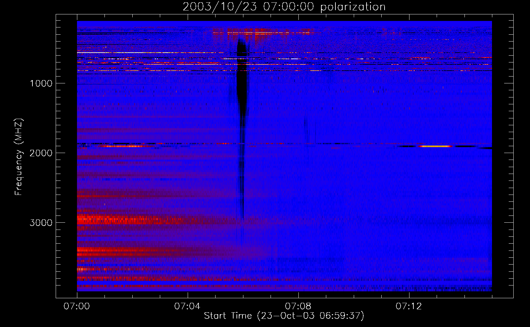This screenshot has height=327, width=530.
Task: Click the 07:00 time tick label
Action: pyautogui.click(x=77, y=306)
